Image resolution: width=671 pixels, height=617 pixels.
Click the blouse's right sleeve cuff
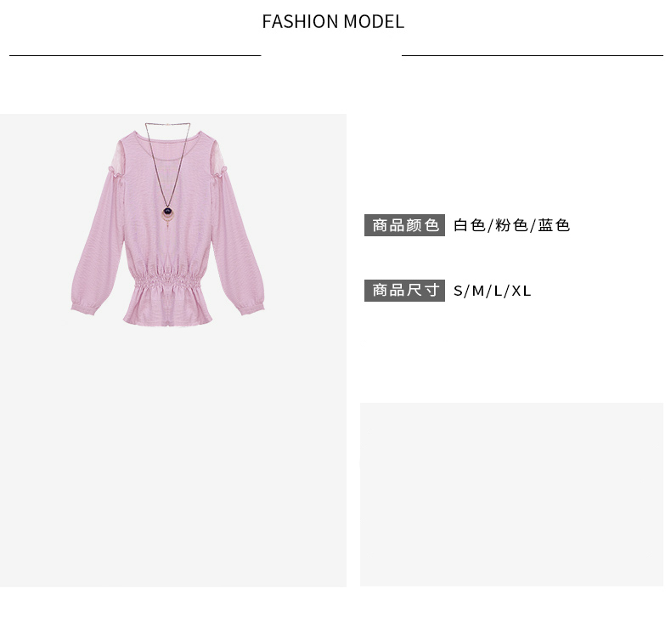pyautogui.click(x=251, y=308)
